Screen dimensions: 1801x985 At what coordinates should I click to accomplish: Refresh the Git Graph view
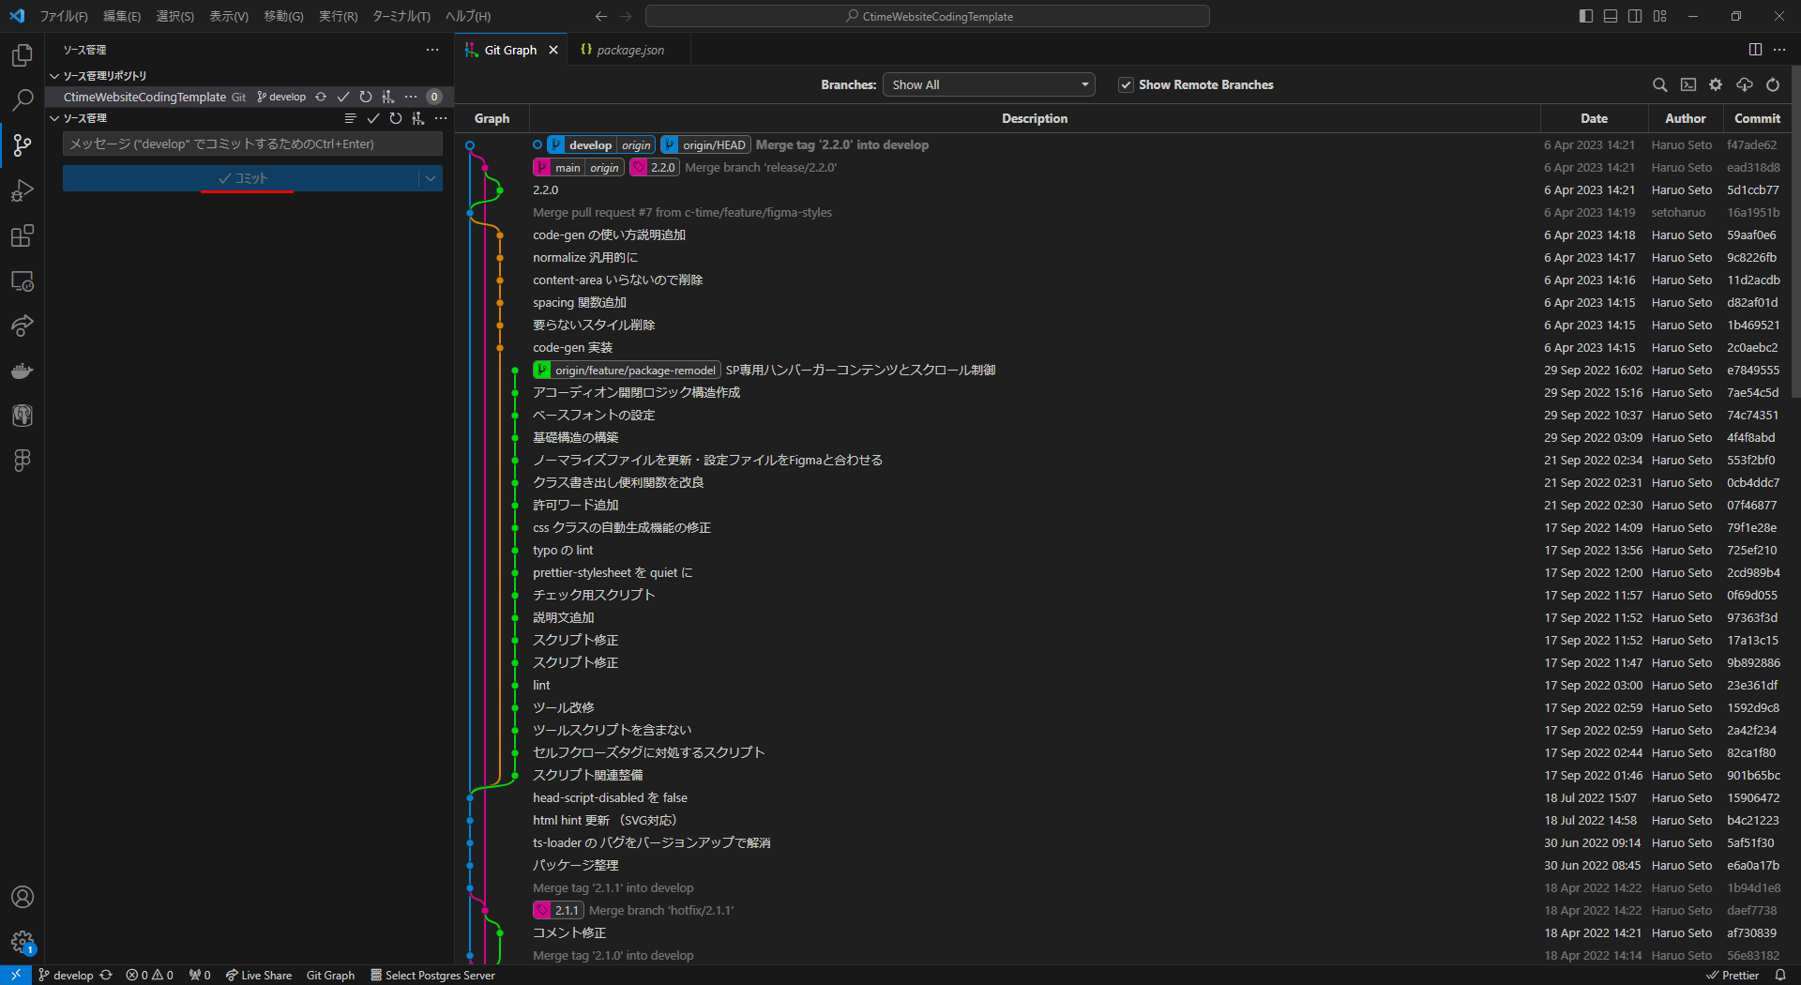[x=1772, y=84]
